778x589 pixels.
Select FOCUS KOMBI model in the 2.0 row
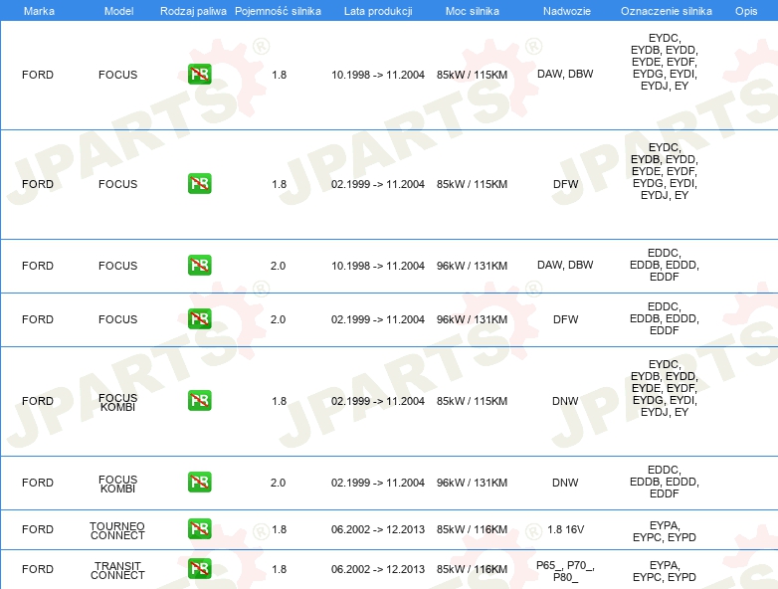point(117,484)
